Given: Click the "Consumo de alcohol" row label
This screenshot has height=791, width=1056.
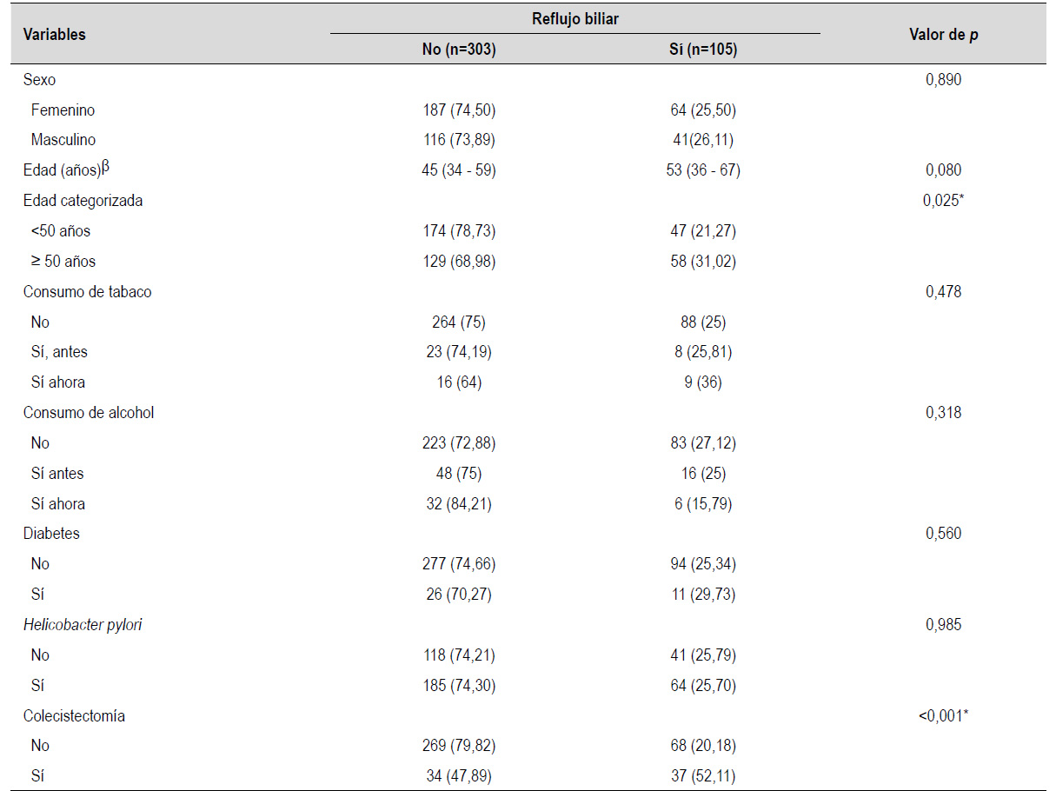Looking at the screenshot, I should (x=89, y=413).
